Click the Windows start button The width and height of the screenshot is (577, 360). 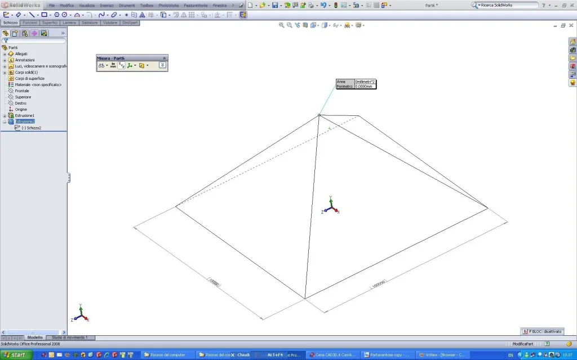point(16,355)
